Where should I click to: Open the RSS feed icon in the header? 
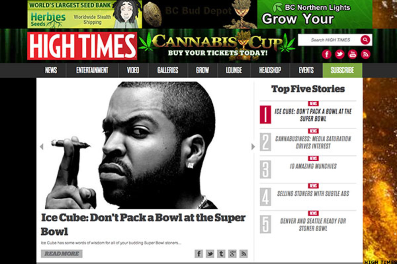[x=366, y=54]
